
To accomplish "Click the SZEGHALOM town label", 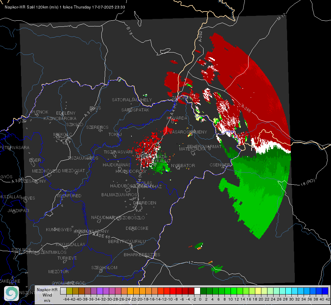I will 104,267.
